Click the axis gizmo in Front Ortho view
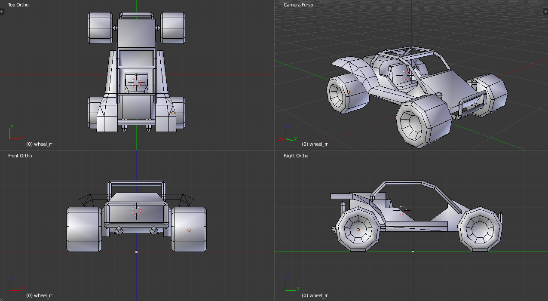Viewport: 548px width, 301px height. [15, 284]
